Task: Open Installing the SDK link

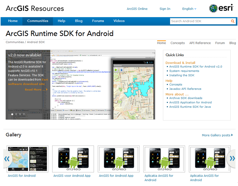Action: (x=182, y=75)
